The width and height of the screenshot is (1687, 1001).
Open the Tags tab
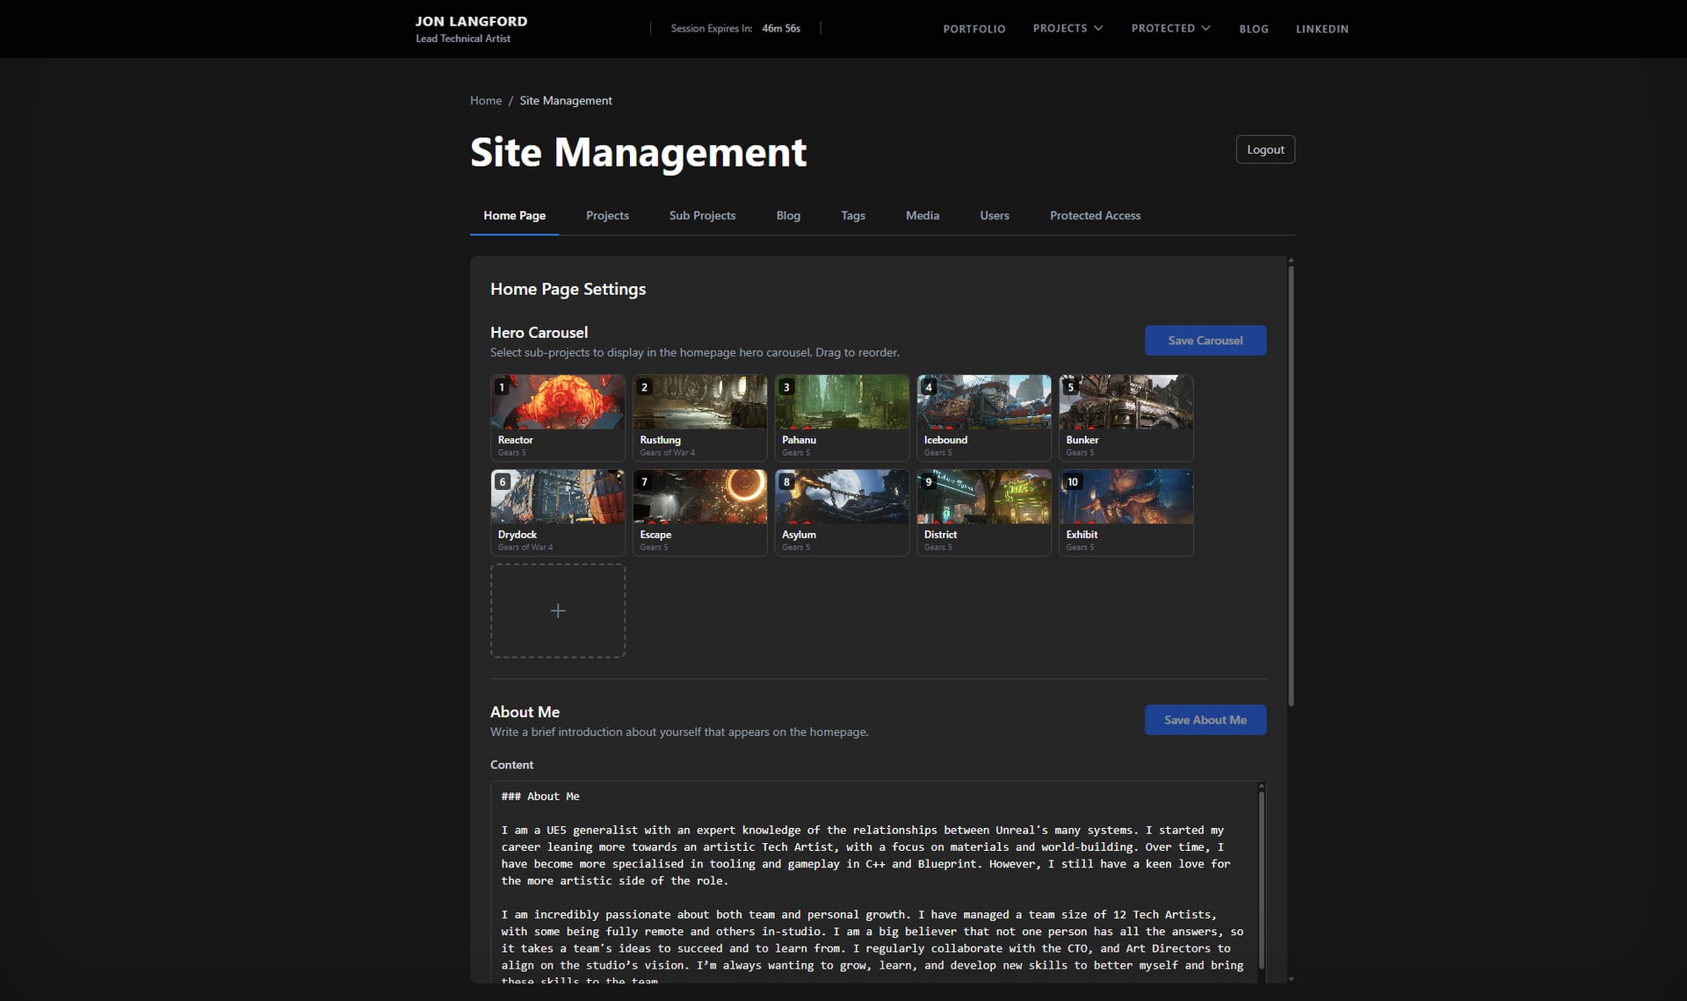point(852,215)
